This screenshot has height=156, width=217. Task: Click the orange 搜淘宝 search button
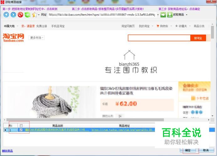198,38
